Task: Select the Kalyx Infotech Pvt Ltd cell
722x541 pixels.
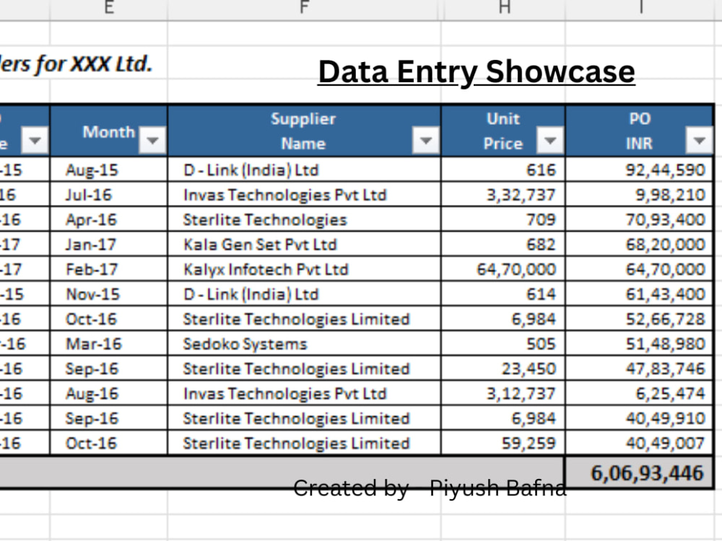Action: tap(305, 269)
